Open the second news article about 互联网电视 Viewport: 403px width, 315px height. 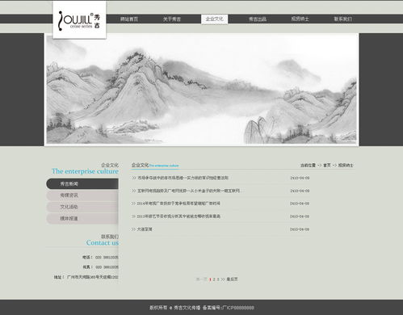click(188, 191)
